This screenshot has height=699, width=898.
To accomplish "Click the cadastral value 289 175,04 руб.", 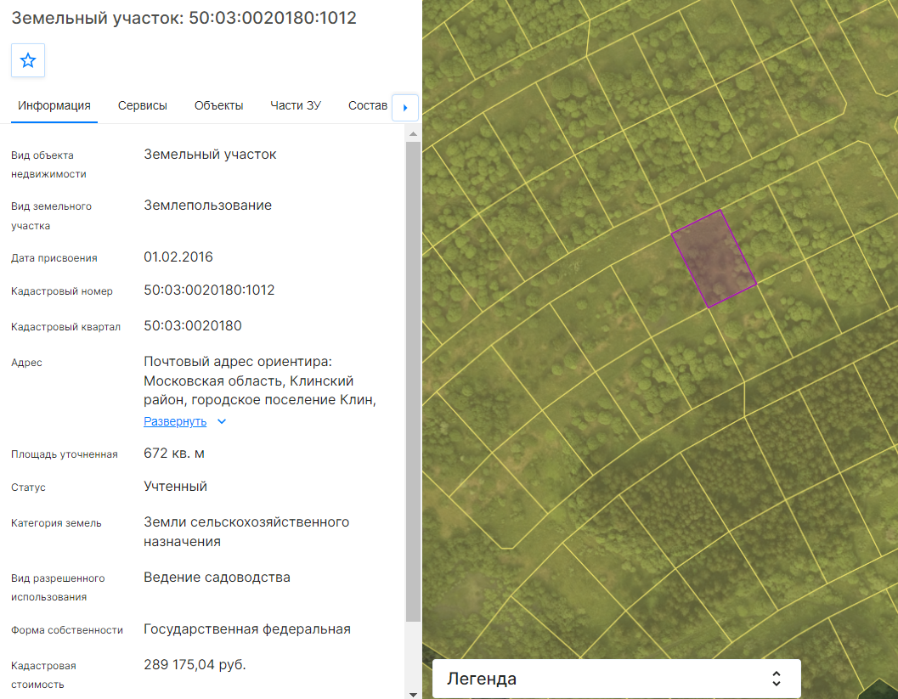I will pos(195,665).
